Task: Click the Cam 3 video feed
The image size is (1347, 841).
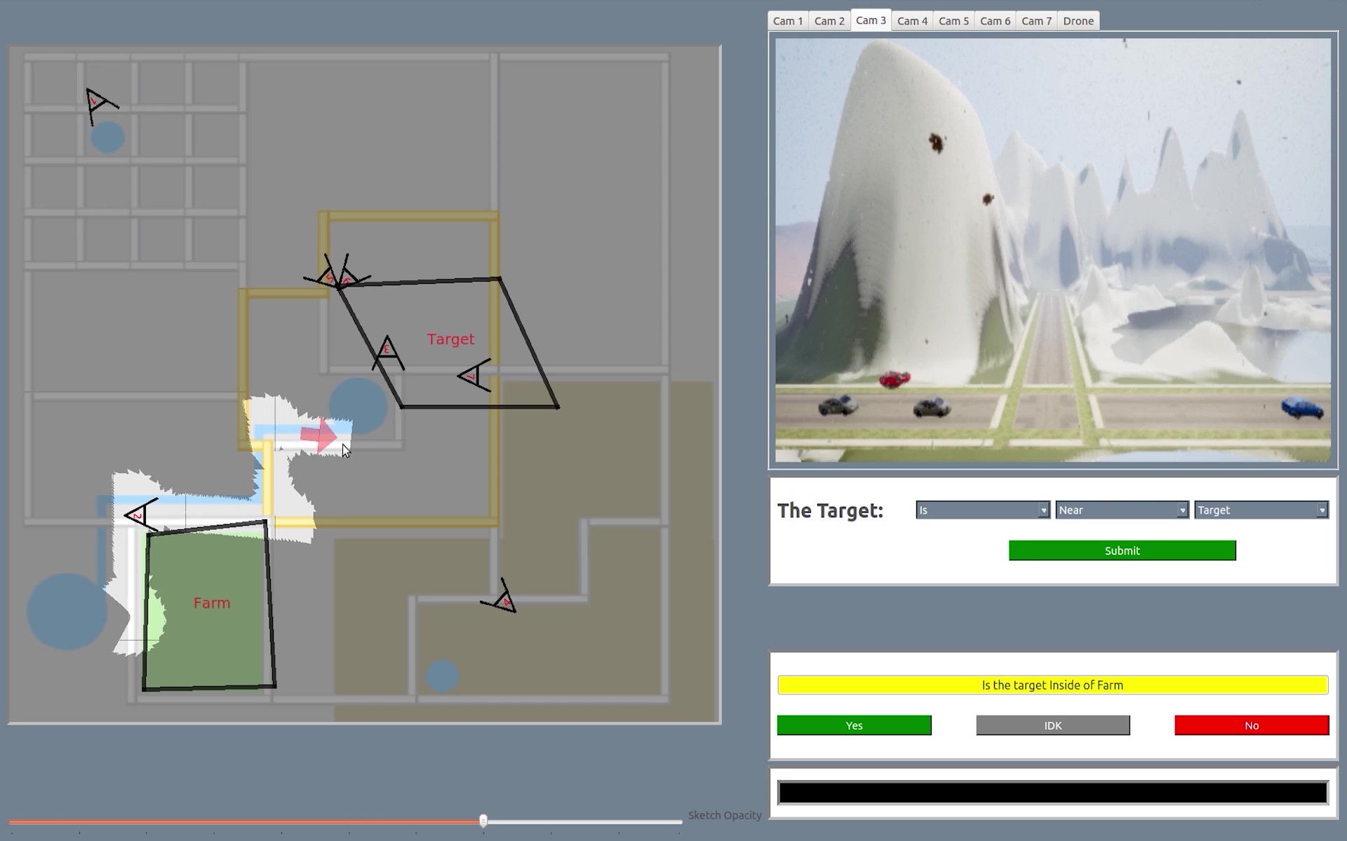Action: click(1052, 249)
